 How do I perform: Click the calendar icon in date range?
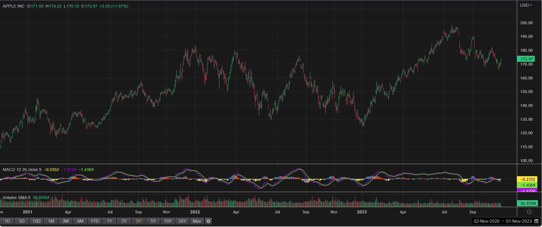pyautogui.click(x=536, y=221)
